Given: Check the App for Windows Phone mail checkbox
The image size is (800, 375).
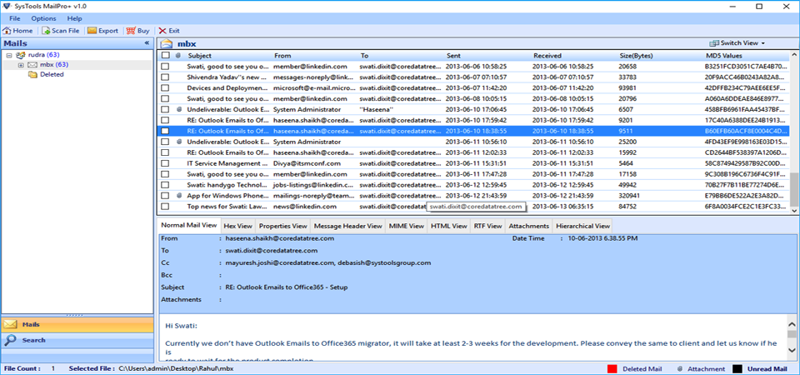Looking at the screenshot, I should pos(165,195).
